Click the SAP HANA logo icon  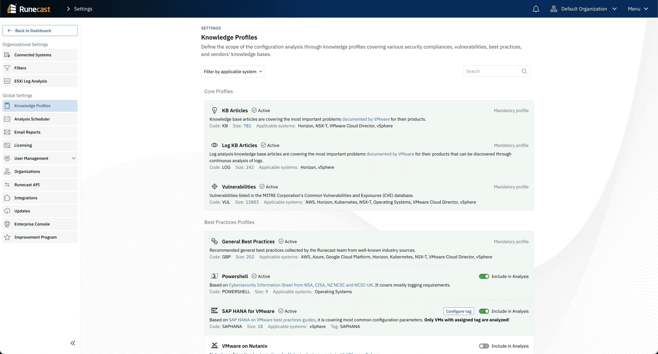coord(215,311)
